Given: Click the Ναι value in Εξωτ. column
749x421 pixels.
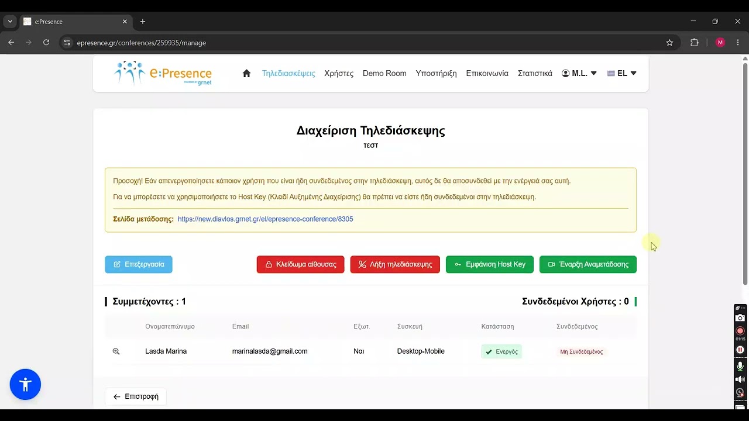Looking at the screenshot, I should point(359,351).
